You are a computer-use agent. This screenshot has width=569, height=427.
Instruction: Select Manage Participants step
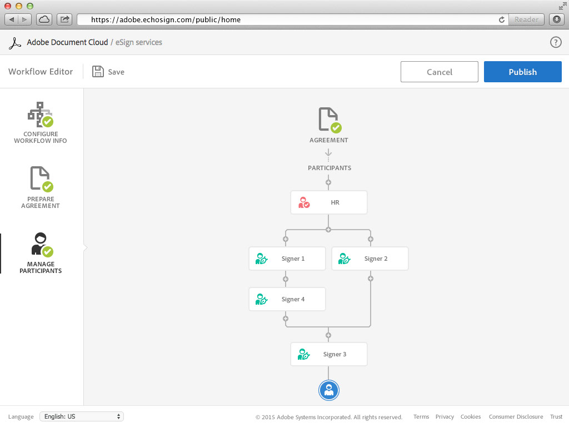pos(41,253)
